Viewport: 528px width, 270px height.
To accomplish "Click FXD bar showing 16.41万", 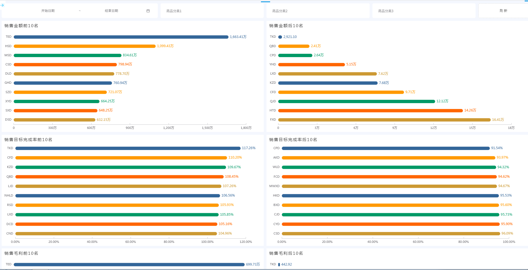I will (384, 120).
